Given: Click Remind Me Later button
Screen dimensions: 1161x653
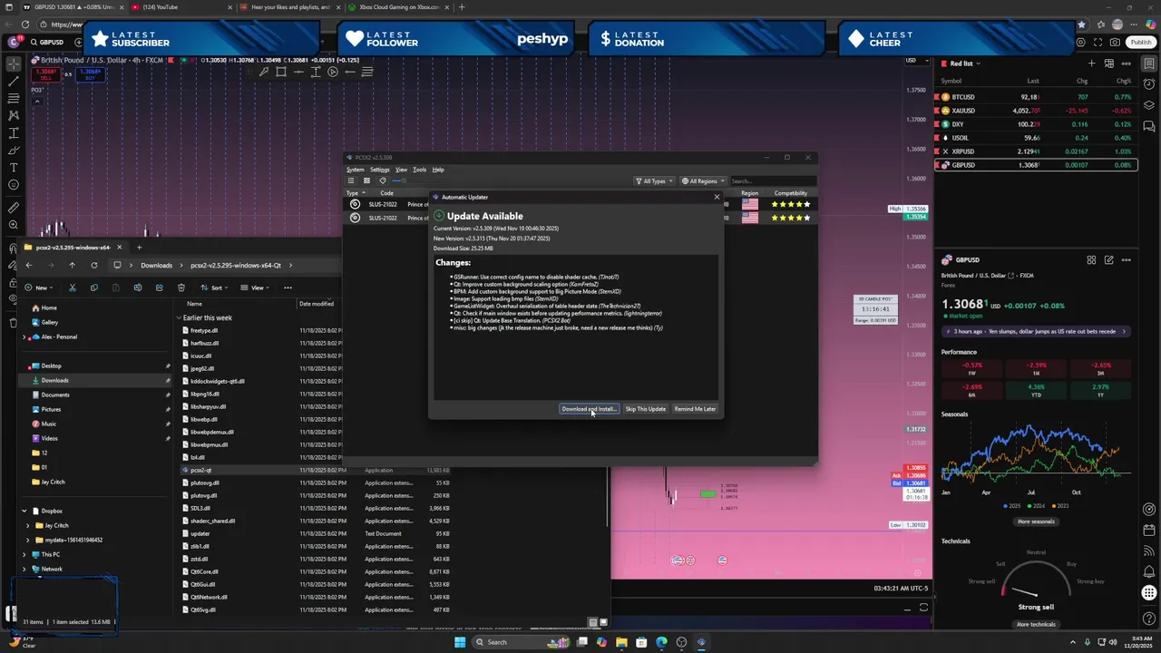Looking at the screenshot, I should (695, 409).
